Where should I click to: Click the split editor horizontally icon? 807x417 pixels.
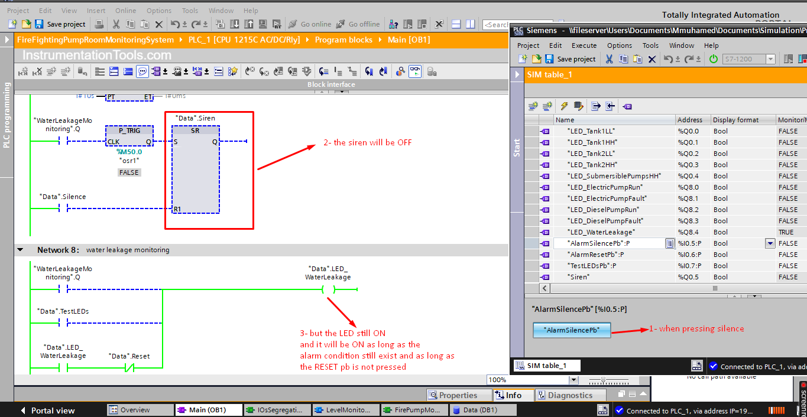pos(456,24)
